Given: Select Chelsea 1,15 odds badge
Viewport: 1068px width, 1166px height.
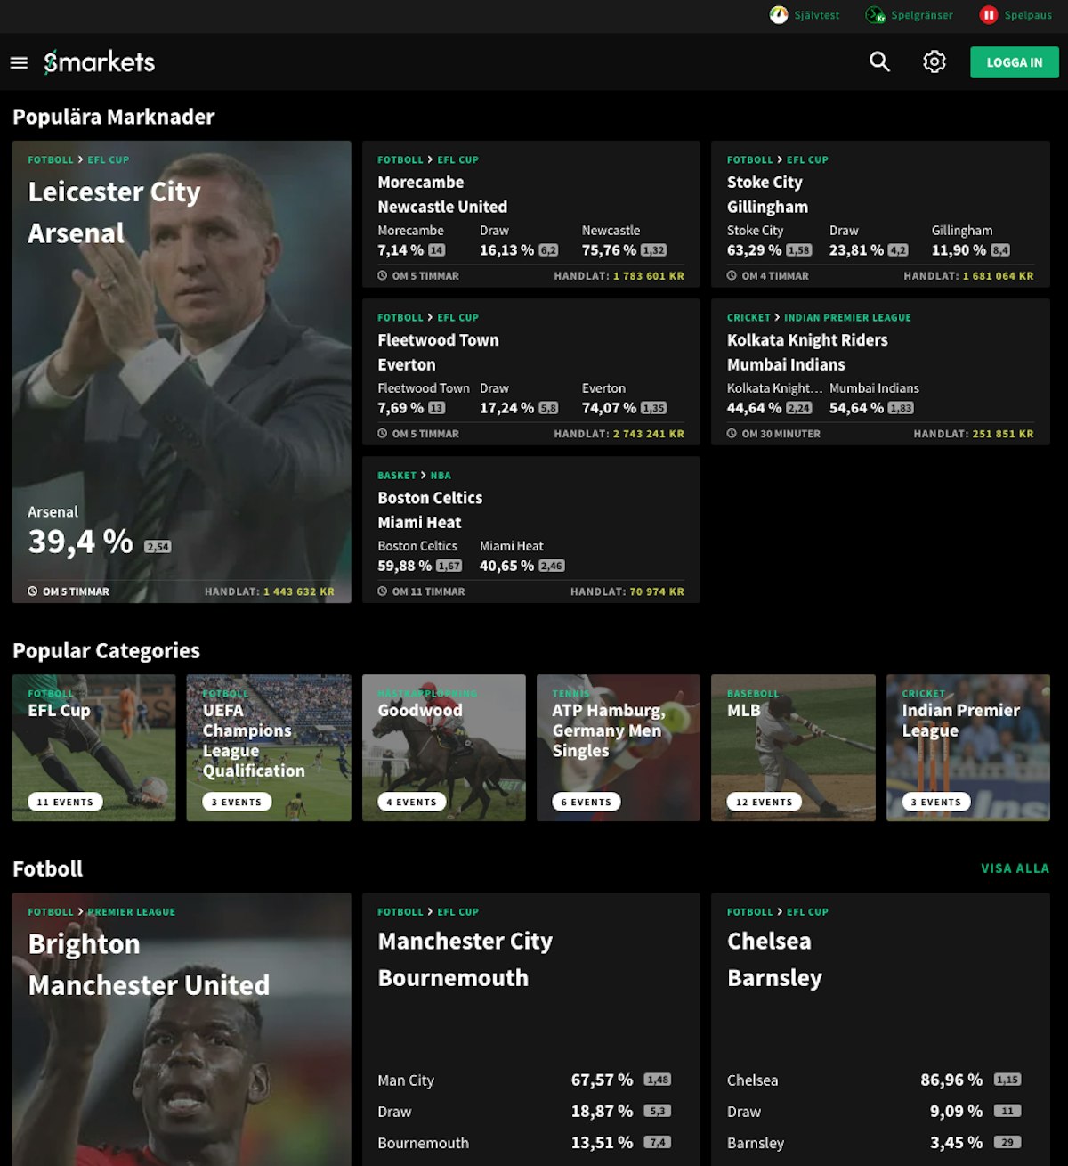Looking at the screenshot, I should click(1007, 1080).
